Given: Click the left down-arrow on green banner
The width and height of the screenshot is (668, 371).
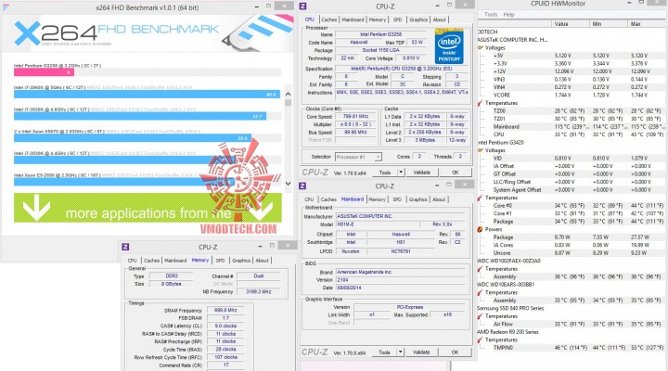Looking at the screenshot, I should [x=36, y=208].
